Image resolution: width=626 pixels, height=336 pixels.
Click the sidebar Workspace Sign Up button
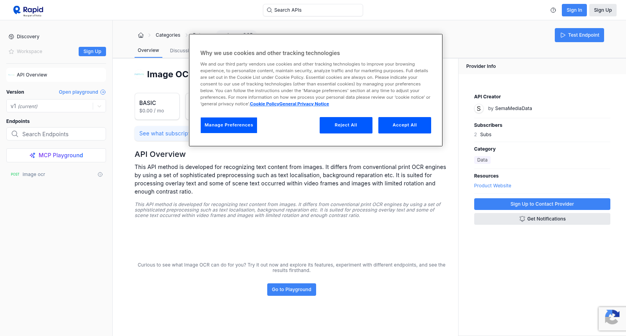click(x=92, y=52)
